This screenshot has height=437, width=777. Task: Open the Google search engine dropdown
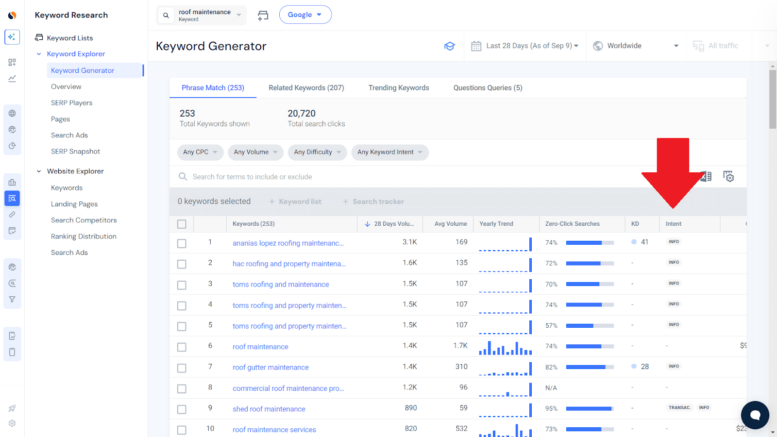click(305, 15)
